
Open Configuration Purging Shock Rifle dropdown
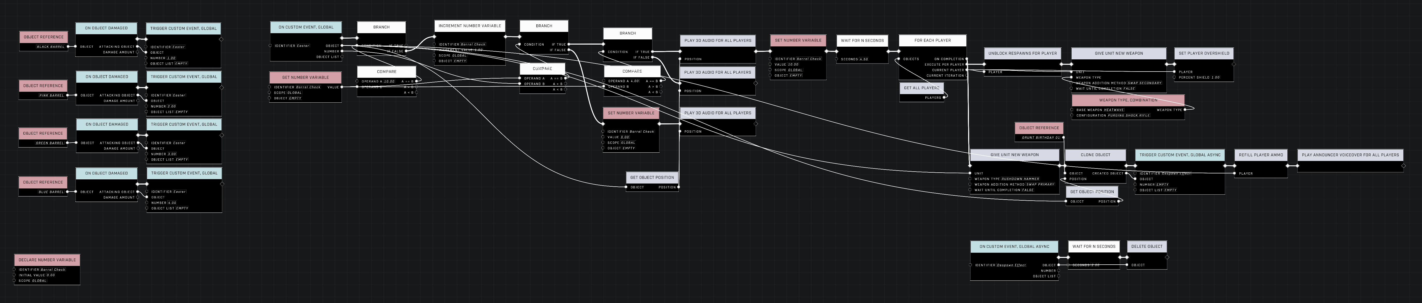1129,115
